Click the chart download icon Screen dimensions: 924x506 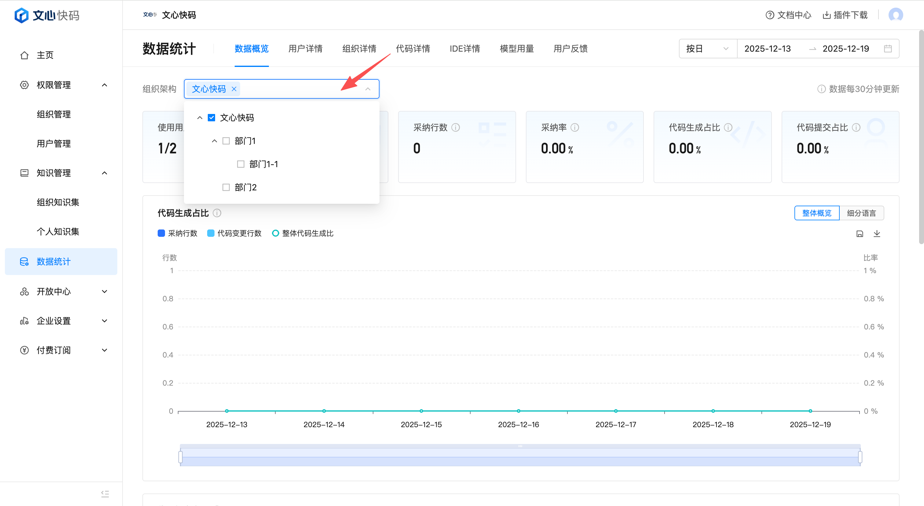point(877,234)
